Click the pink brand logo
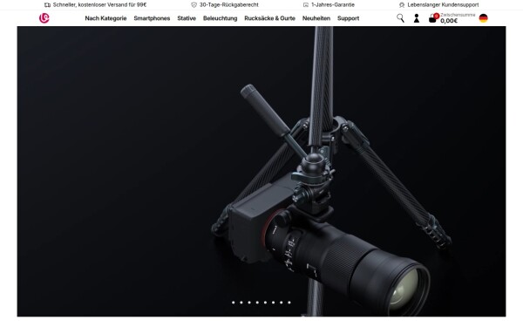Viewport: 523px width, 327px height. (x=44, y=18)
